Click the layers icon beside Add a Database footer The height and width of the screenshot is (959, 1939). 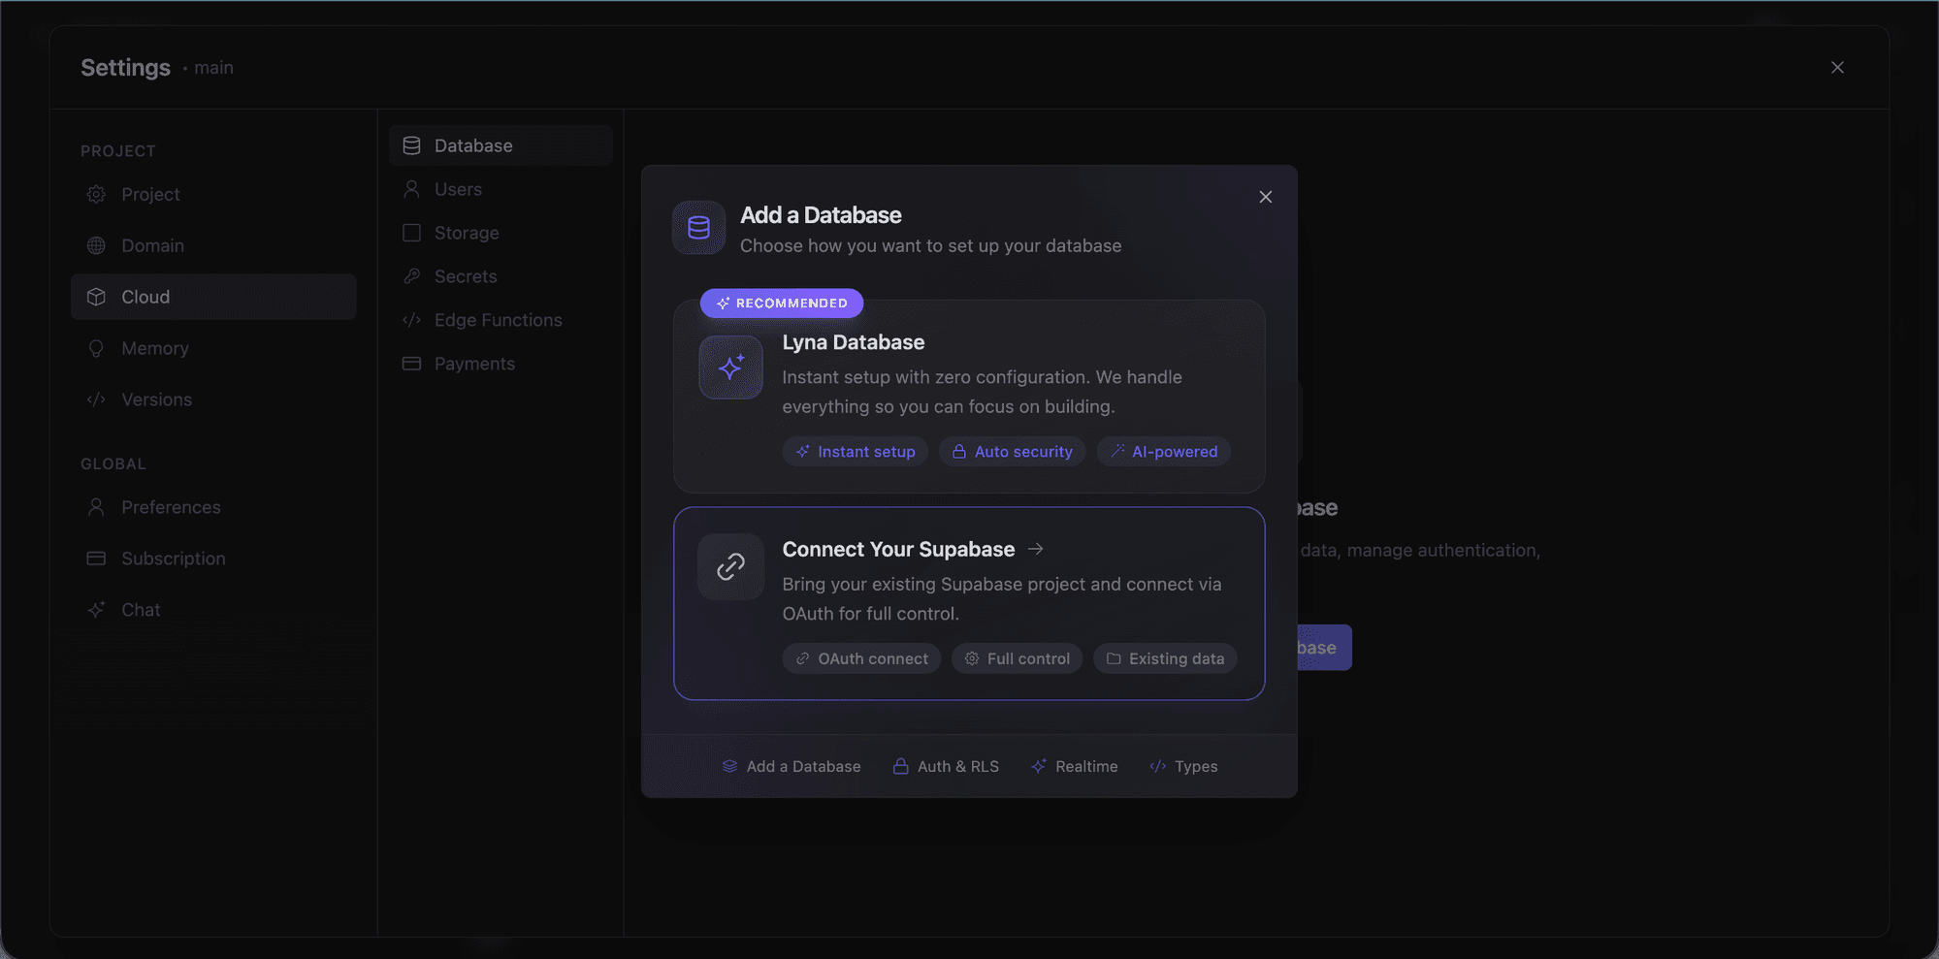click(729, 766)
